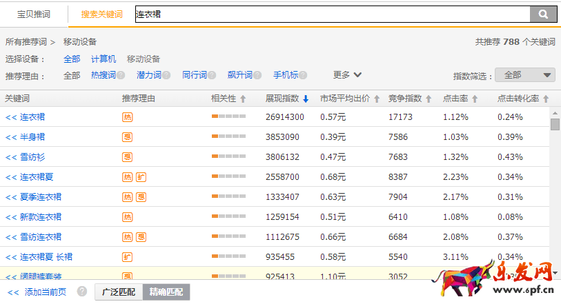Click the keyword table scrollbar thumb
The image size is (561, 304).
555,124
